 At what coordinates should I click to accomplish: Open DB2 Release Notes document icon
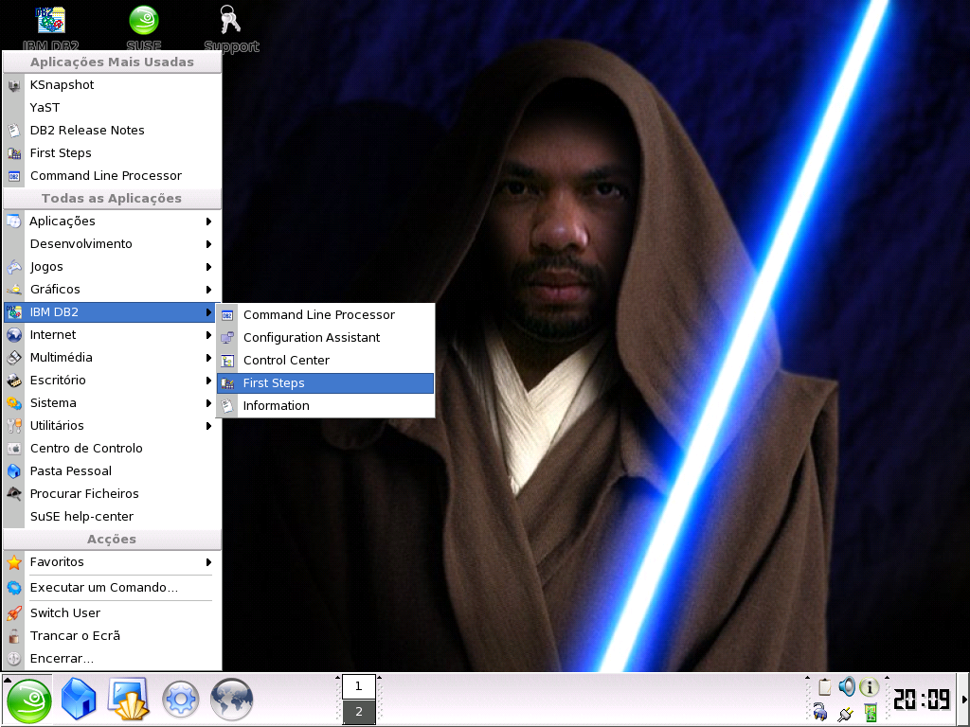[14, 131]
